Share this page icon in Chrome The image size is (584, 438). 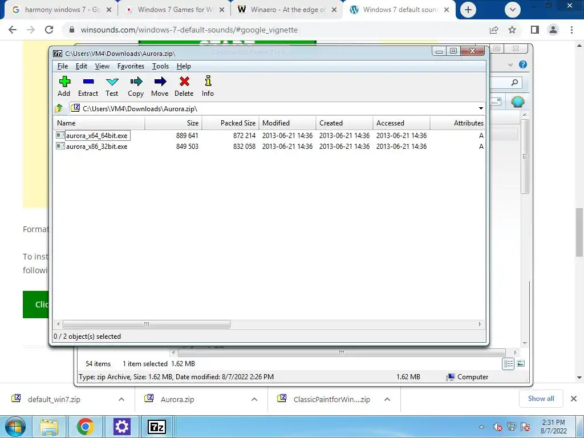click(x=494, y=30)
